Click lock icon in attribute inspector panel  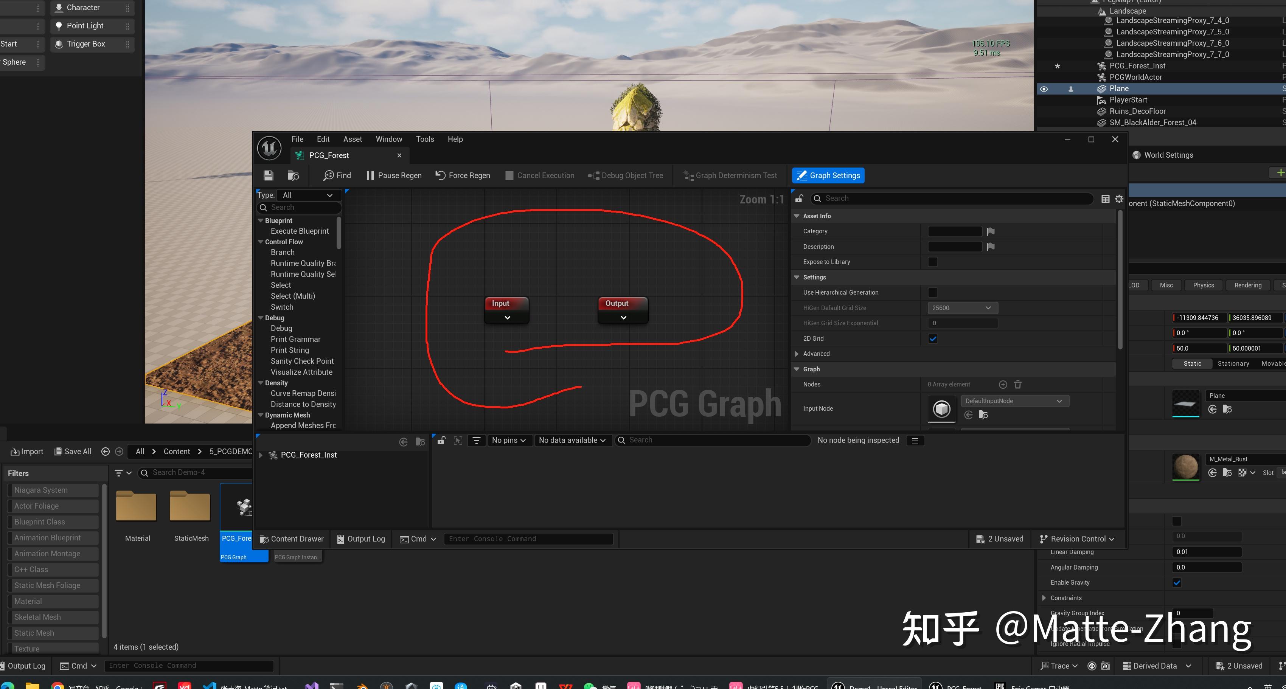click(441, 440)
